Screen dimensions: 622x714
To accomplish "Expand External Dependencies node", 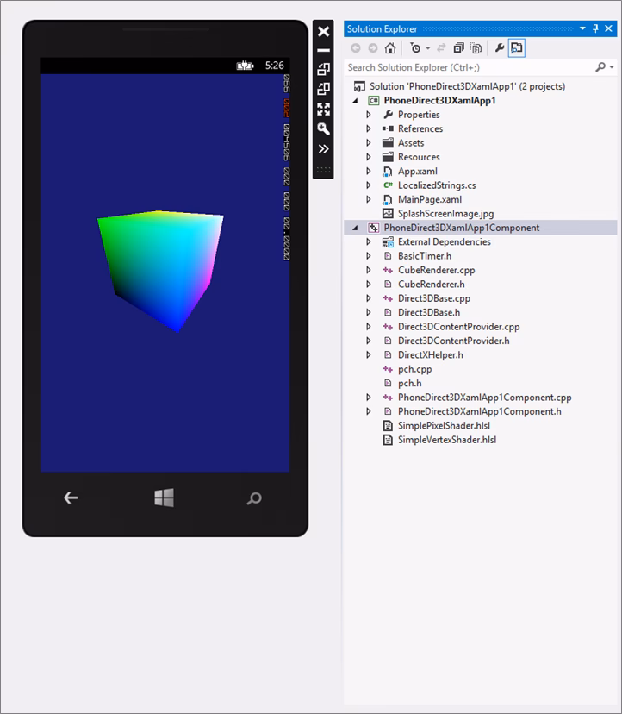I will [x=369, y=241].
